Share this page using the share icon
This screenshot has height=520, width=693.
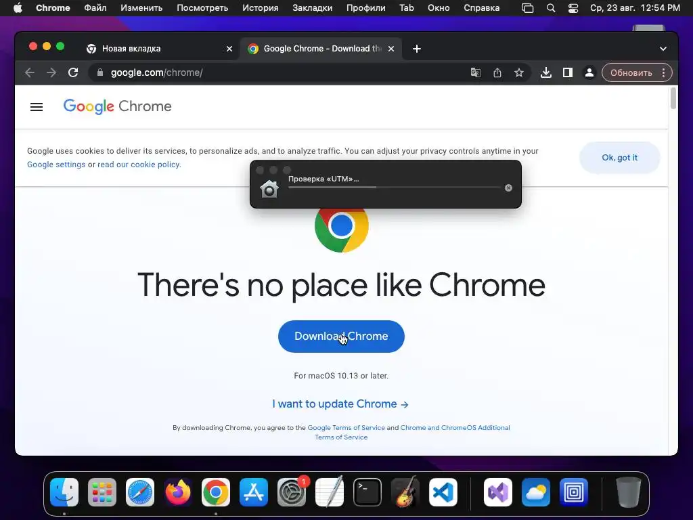click(x=497, y=72)
